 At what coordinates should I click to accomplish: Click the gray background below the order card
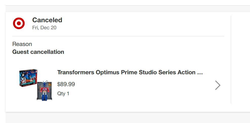[127, 118]
